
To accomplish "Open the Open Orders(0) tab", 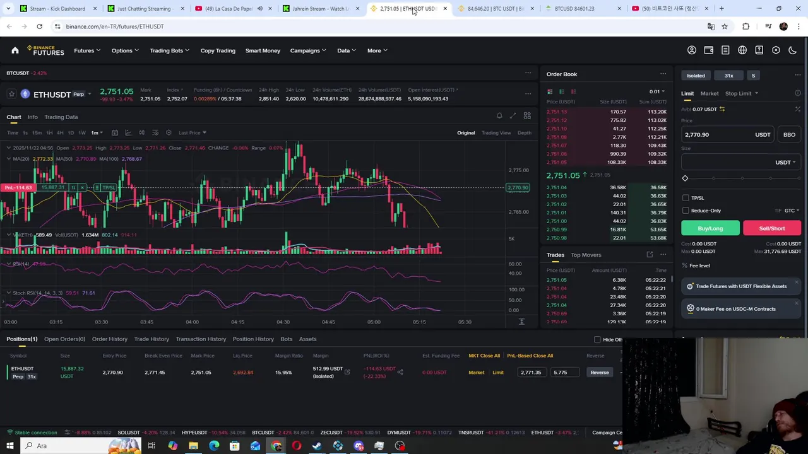I will [x=64, y=339].
